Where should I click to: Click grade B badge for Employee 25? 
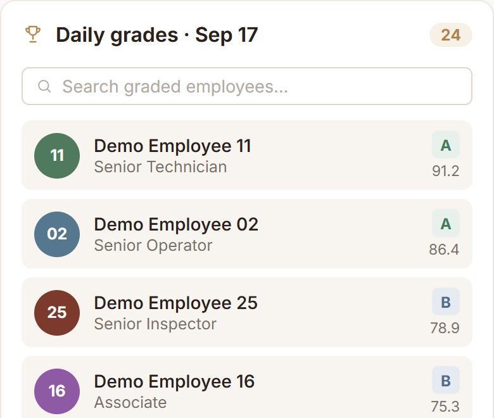point(445,301)
